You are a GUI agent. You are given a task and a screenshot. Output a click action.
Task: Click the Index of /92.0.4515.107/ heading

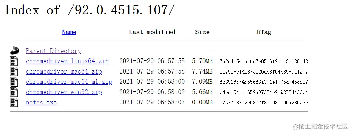pos(89,10)
